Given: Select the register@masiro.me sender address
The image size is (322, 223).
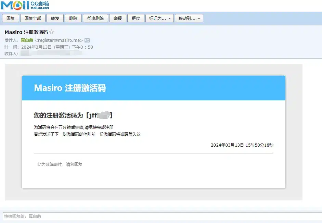Looking at the screenshot, I should click(x=59, y=40).
